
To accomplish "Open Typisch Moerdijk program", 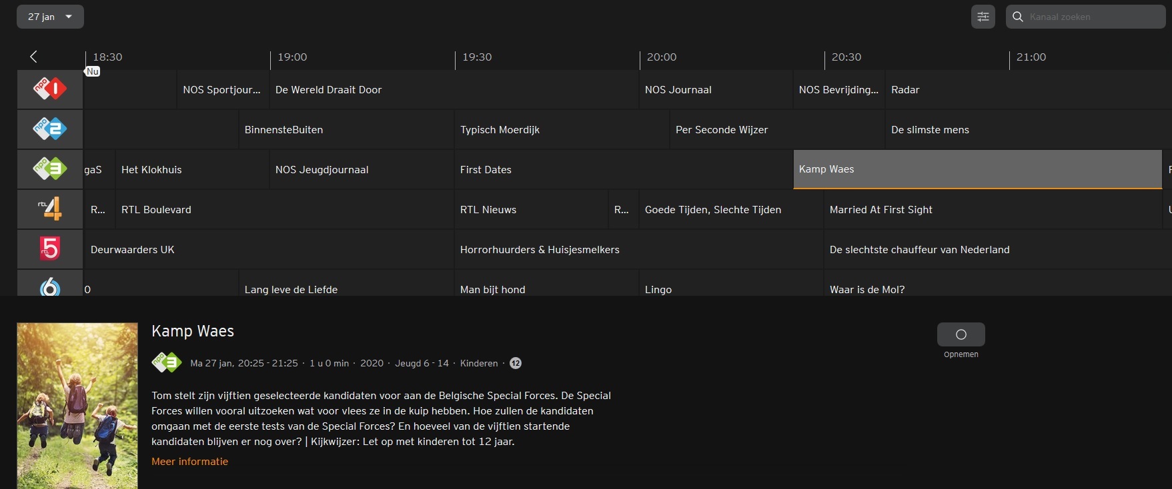I will click(562, 129).
